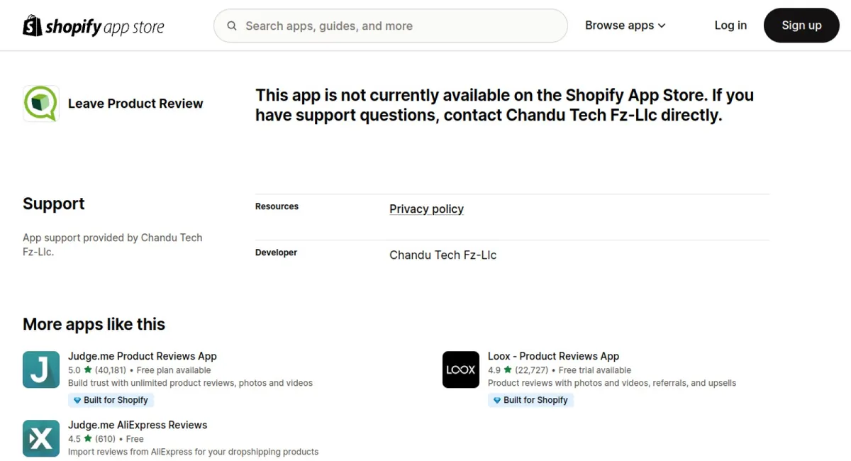851x461 pixels.
Task: Focus the search apps, guides field
Action: (x=391, y=26)
